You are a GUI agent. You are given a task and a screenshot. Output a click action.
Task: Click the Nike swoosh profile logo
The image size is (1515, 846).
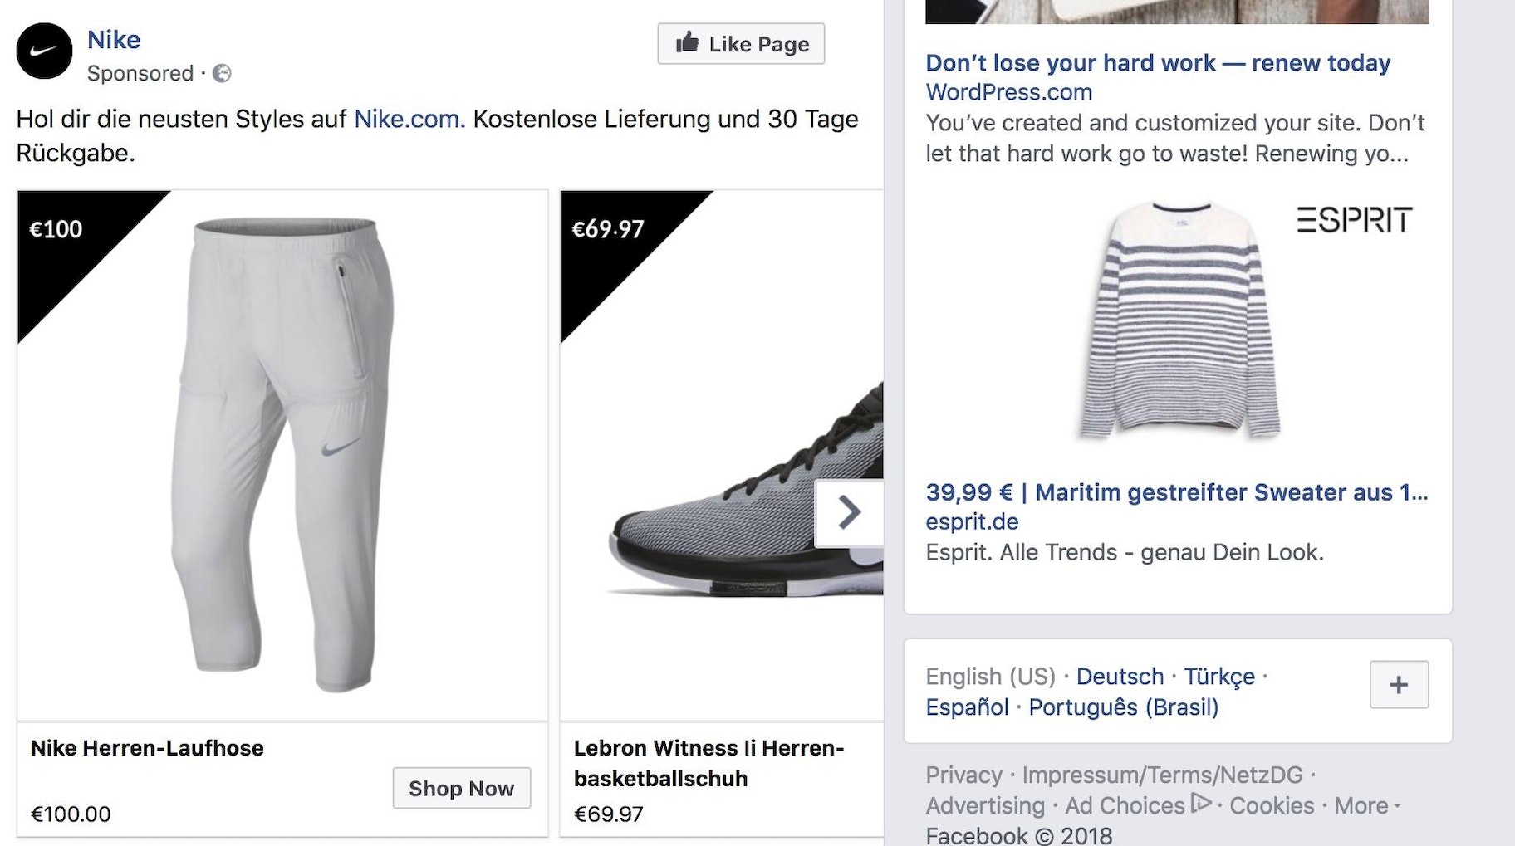click(x=44, y=51)
